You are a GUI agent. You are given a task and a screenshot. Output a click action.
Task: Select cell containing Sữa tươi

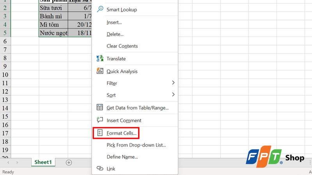click(x=53, y=8)
